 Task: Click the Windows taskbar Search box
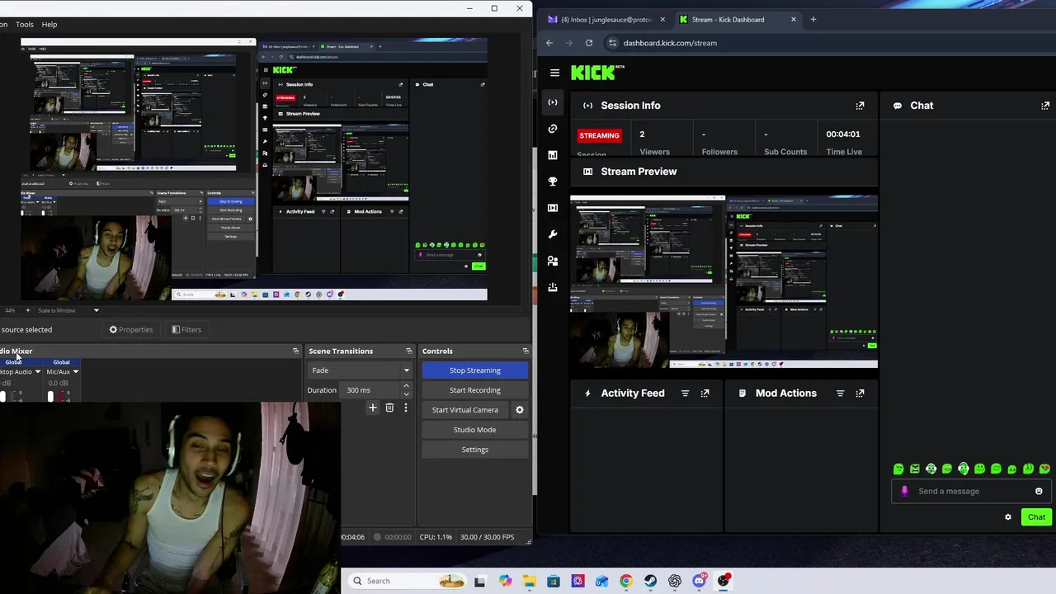[406, 581]
